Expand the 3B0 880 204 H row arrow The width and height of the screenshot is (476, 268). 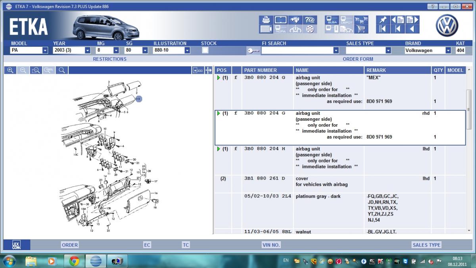[x=219, y=149]
